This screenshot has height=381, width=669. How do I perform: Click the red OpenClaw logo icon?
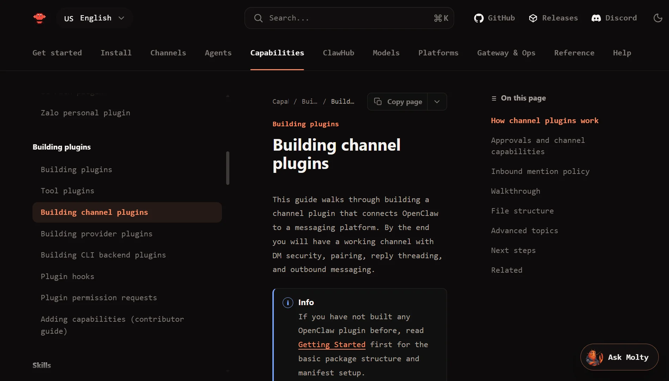(40, 18)
